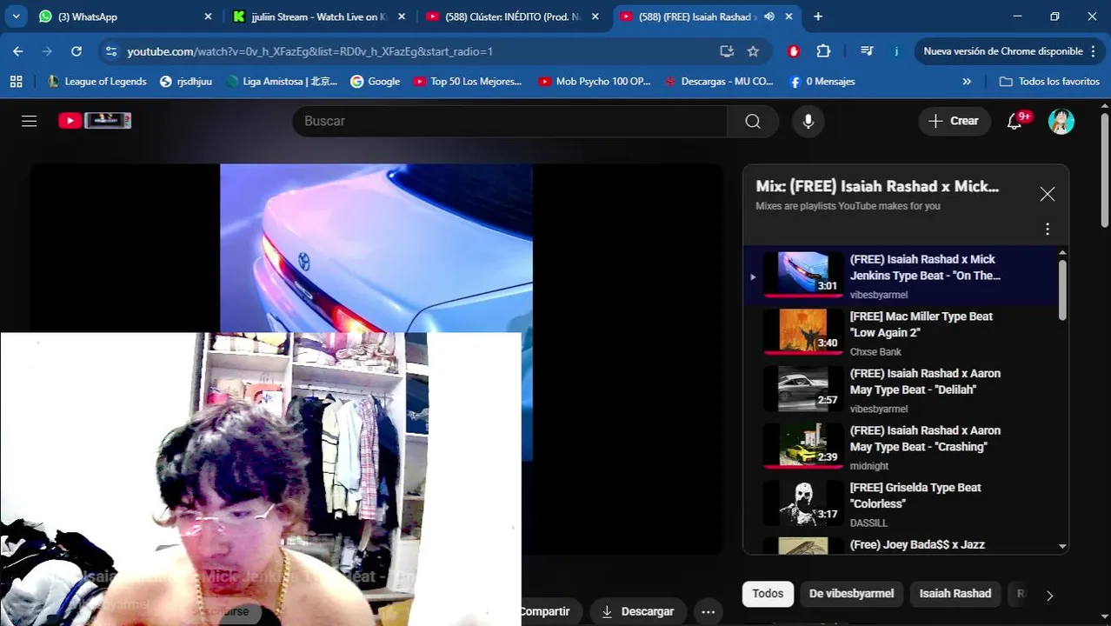Image resolution: width=1111 pixels, height=626 pixels.
Task: Open media controls icon in toolbar
Action: click(867, 51)
